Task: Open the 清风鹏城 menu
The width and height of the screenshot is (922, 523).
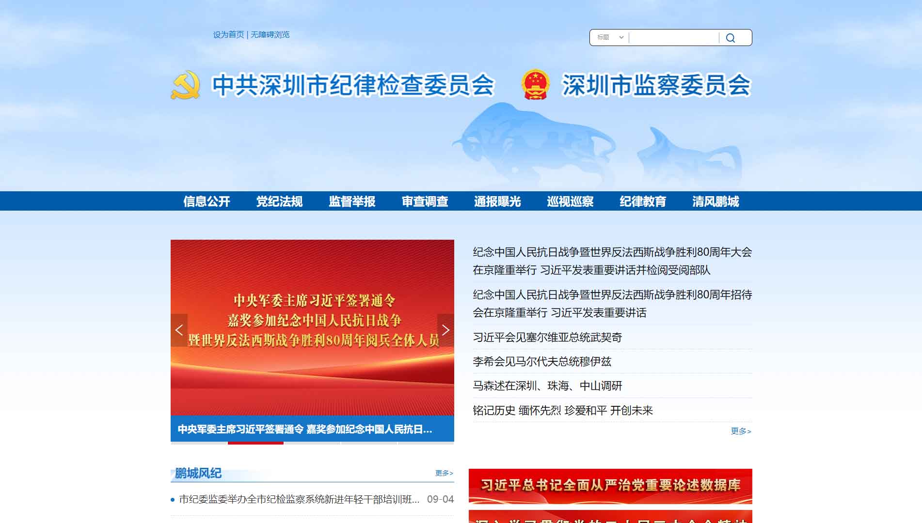Action: click(x=715, y=201)
